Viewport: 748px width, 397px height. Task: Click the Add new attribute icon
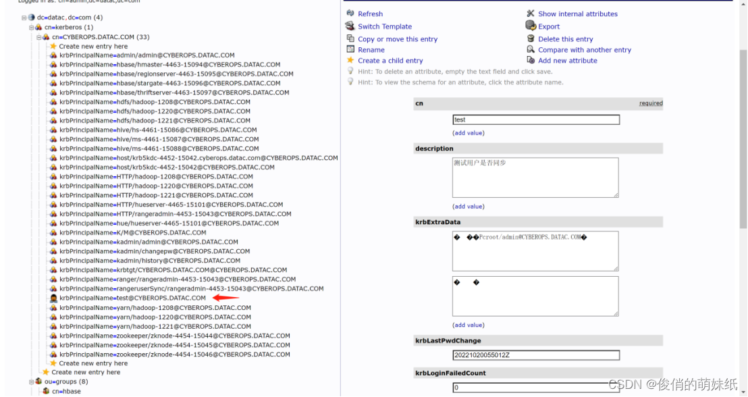(531, 60)
